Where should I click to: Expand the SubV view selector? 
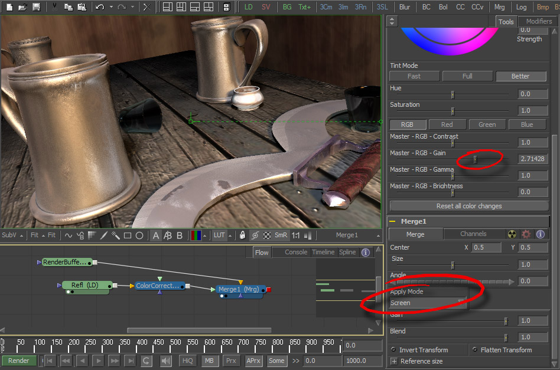[11, 234]
